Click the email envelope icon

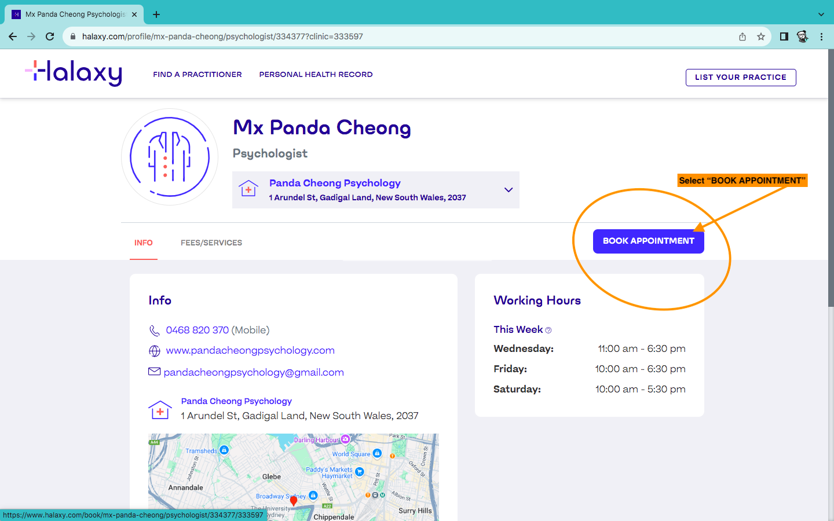(x=154, y=372)
